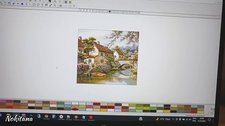The height and width of the screenshot is (126, 225).
Task: Activate the color picker eyedropper tool
Action: 51,5
